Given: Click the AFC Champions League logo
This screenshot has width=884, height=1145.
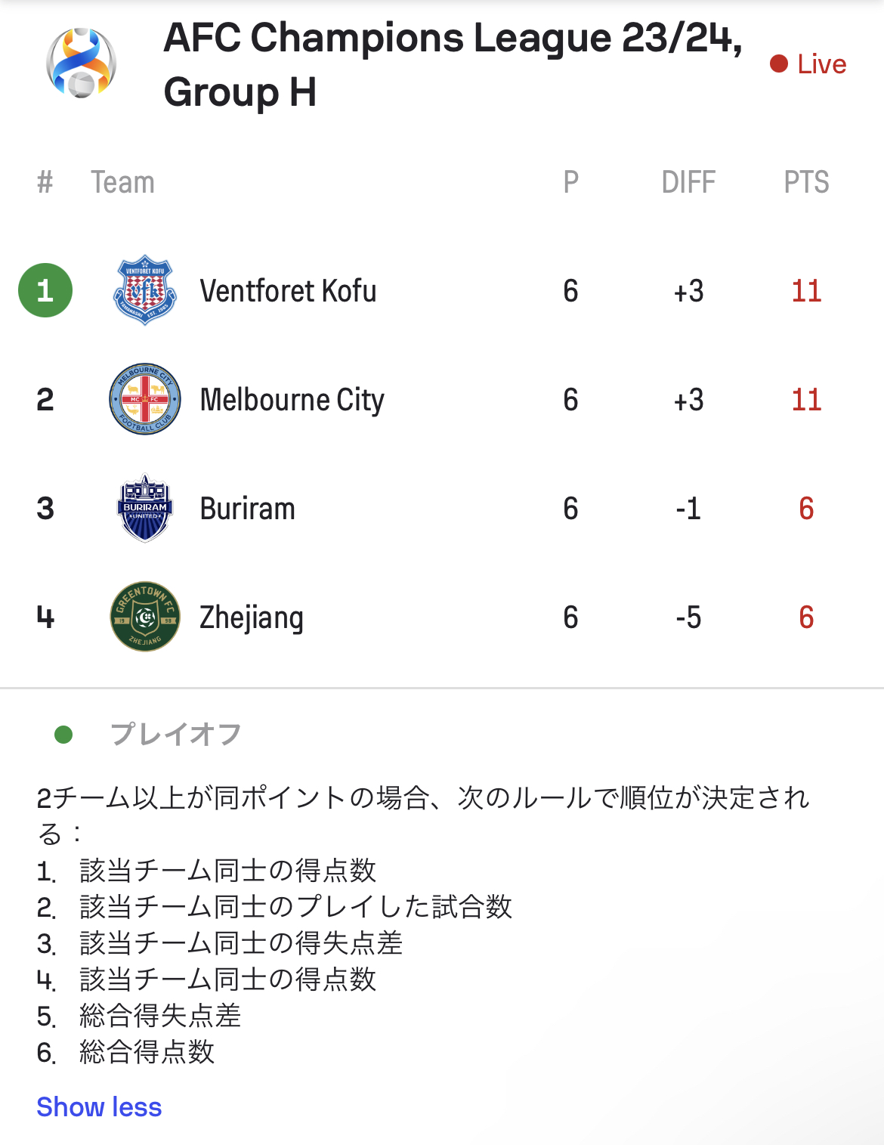Looking at the screenshot, I should point(81,63).
